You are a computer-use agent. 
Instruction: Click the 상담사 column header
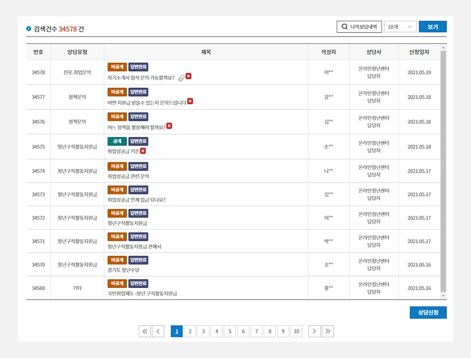coord(374,52)
